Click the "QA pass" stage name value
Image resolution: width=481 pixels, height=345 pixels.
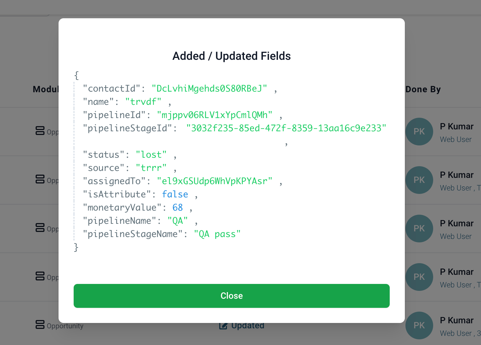(x=217, y=234)
